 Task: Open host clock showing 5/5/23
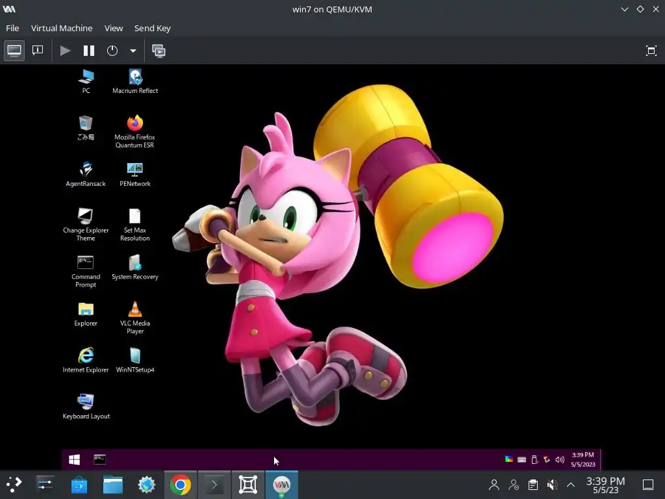coord(606,485)
